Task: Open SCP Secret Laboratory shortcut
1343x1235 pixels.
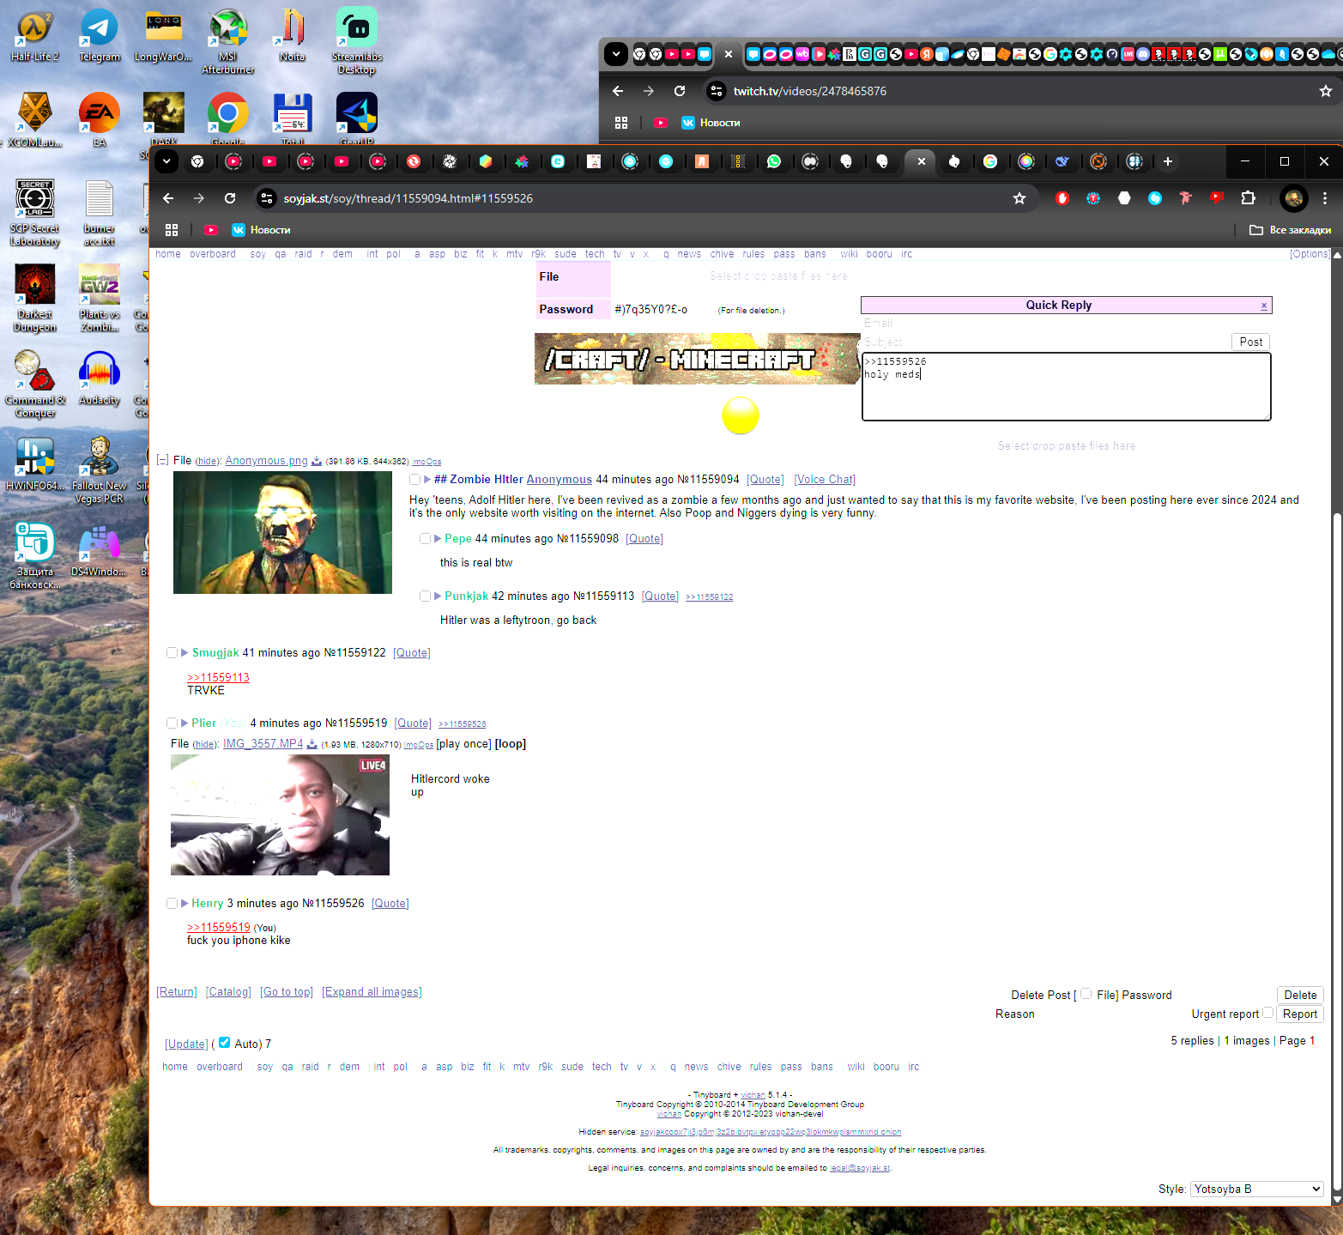Action: (x=34, y=212)
